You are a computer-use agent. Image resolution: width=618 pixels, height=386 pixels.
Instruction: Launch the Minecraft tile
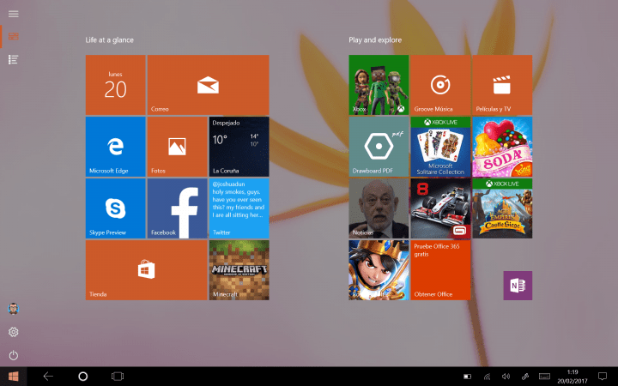239,270
